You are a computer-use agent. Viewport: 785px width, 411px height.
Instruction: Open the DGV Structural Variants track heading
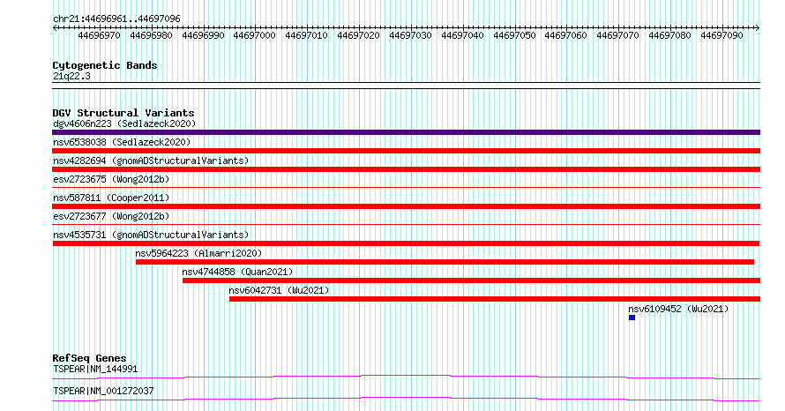123,113
